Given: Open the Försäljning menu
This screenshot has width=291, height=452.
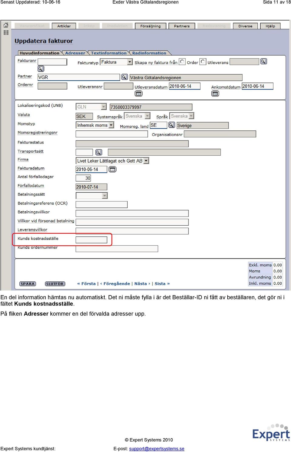Looking at the screenshot, I should pos(150,26).
